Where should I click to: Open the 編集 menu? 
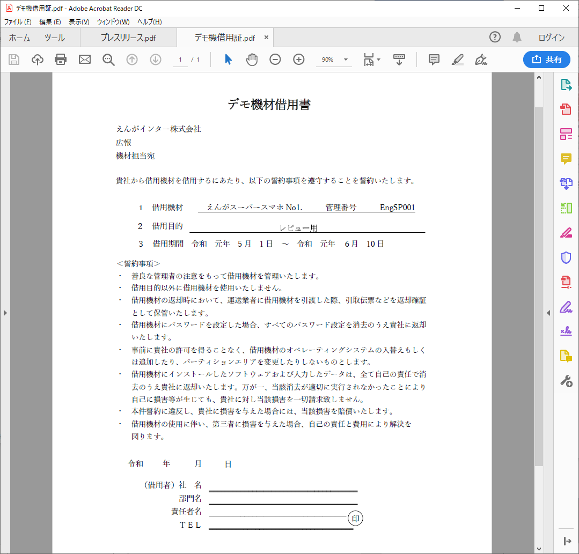coord(50,22)
